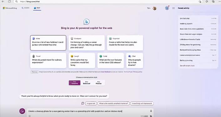This screenshot has width=221, height=117.
Task: Select the More Balanced conversation style
Action: [87, 83]
